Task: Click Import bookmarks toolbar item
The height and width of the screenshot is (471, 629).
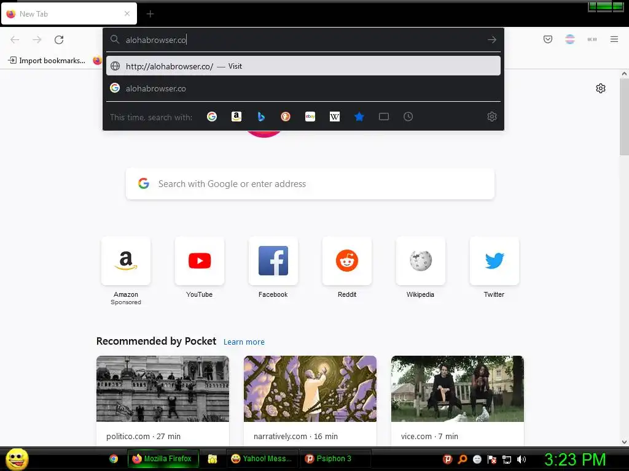Action: point(47,61)
